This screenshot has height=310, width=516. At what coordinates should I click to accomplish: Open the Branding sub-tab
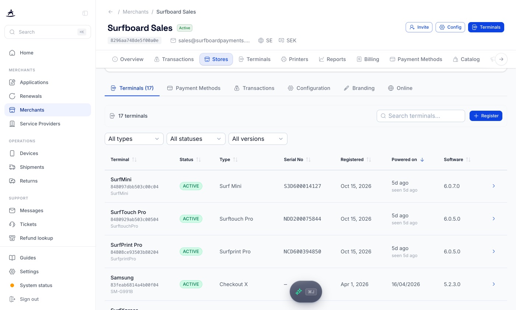click(359, 88)
